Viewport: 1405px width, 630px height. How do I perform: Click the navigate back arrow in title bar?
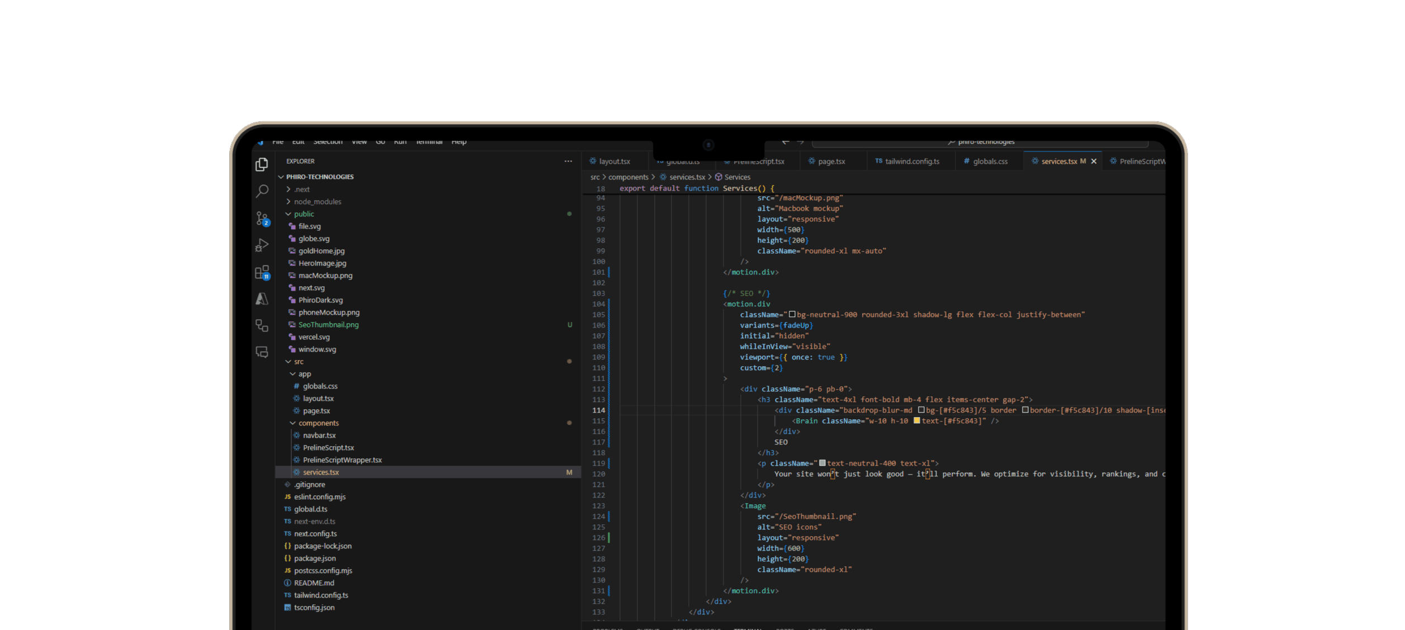786,142
